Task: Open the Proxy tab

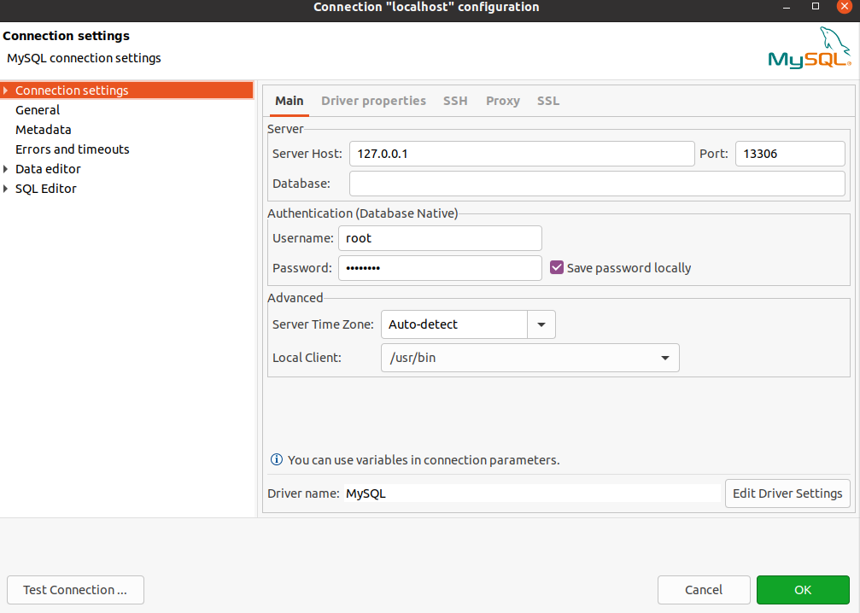Action: coord(502,101)
